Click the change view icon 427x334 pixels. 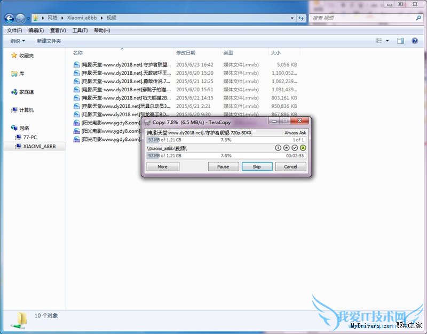click(x=379, y=41)
